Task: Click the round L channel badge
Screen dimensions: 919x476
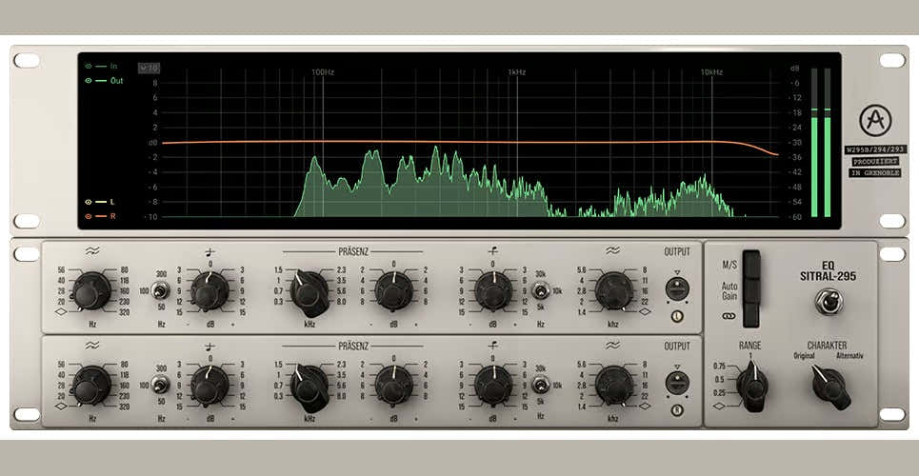Action: (x=677, y=317)
